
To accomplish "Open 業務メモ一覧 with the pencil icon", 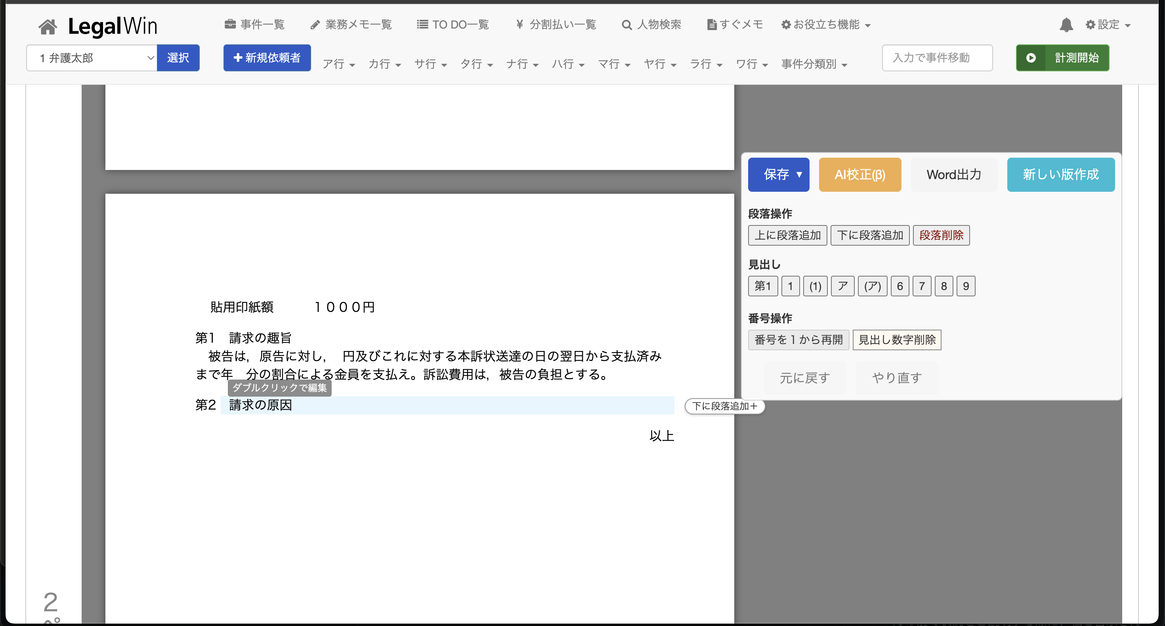I will click(x=351, y=25).
